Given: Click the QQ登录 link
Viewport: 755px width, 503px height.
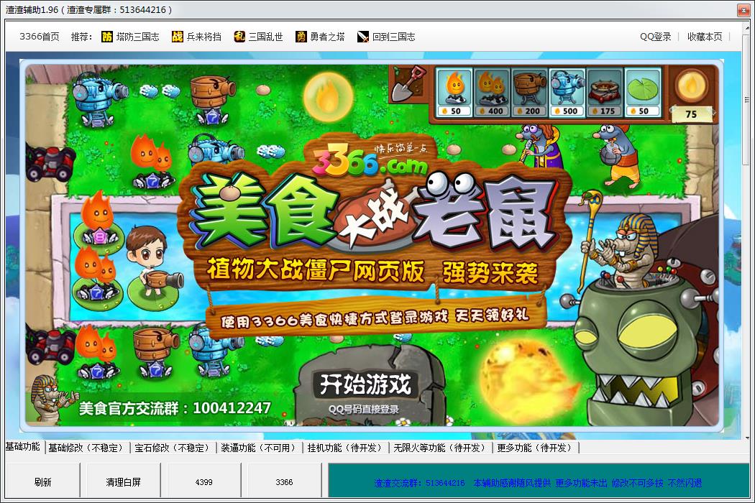Looking at the screenshot, I should pos(655,37).
